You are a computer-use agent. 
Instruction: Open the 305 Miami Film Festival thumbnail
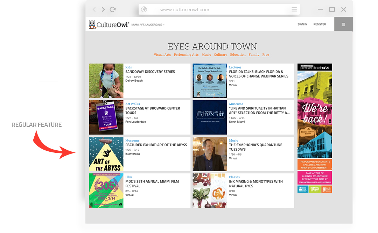(x=106, y=191)
